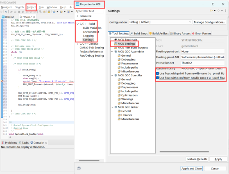The image size is (229, 174).
Task: Click the yellow round toolbar icon
Action: [x=49, y=12]
